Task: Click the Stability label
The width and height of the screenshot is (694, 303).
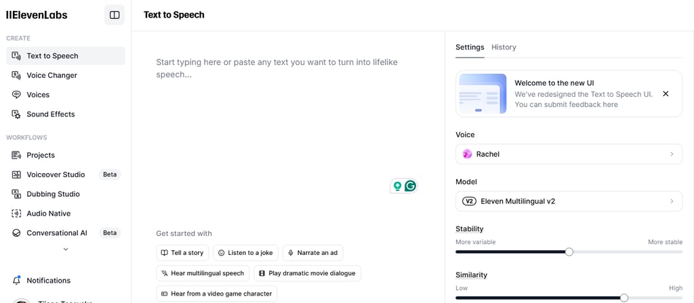Action: [x=470, y=229]
